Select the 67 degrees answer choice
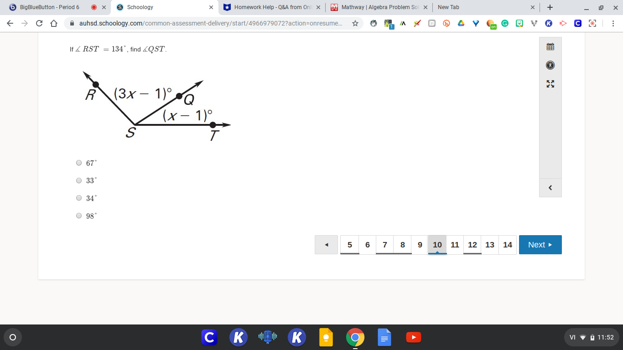This screenshot has width=623, height=350. (79, 162)
